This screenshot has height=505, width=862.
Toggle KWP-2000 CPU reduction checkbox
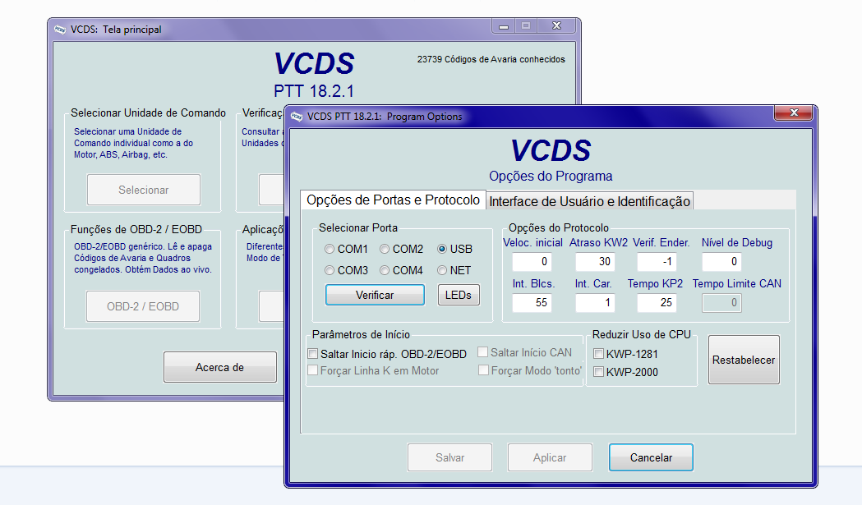point(599,372)
